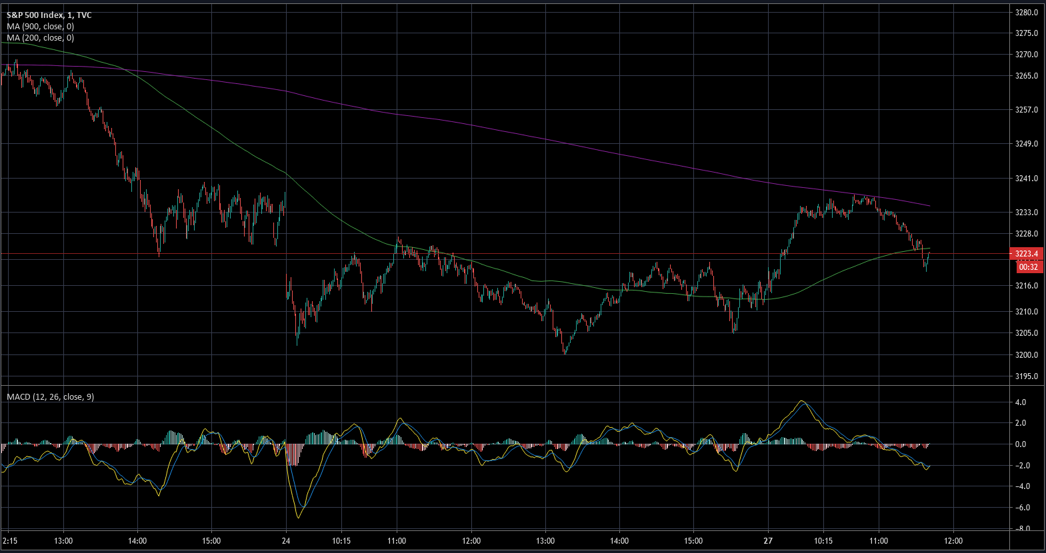This screenshot has width=1046, height=553.
Task: Click the 15:00 label right of 14:00 after 24
Action: pyautogui.click(x=693, y=540)
